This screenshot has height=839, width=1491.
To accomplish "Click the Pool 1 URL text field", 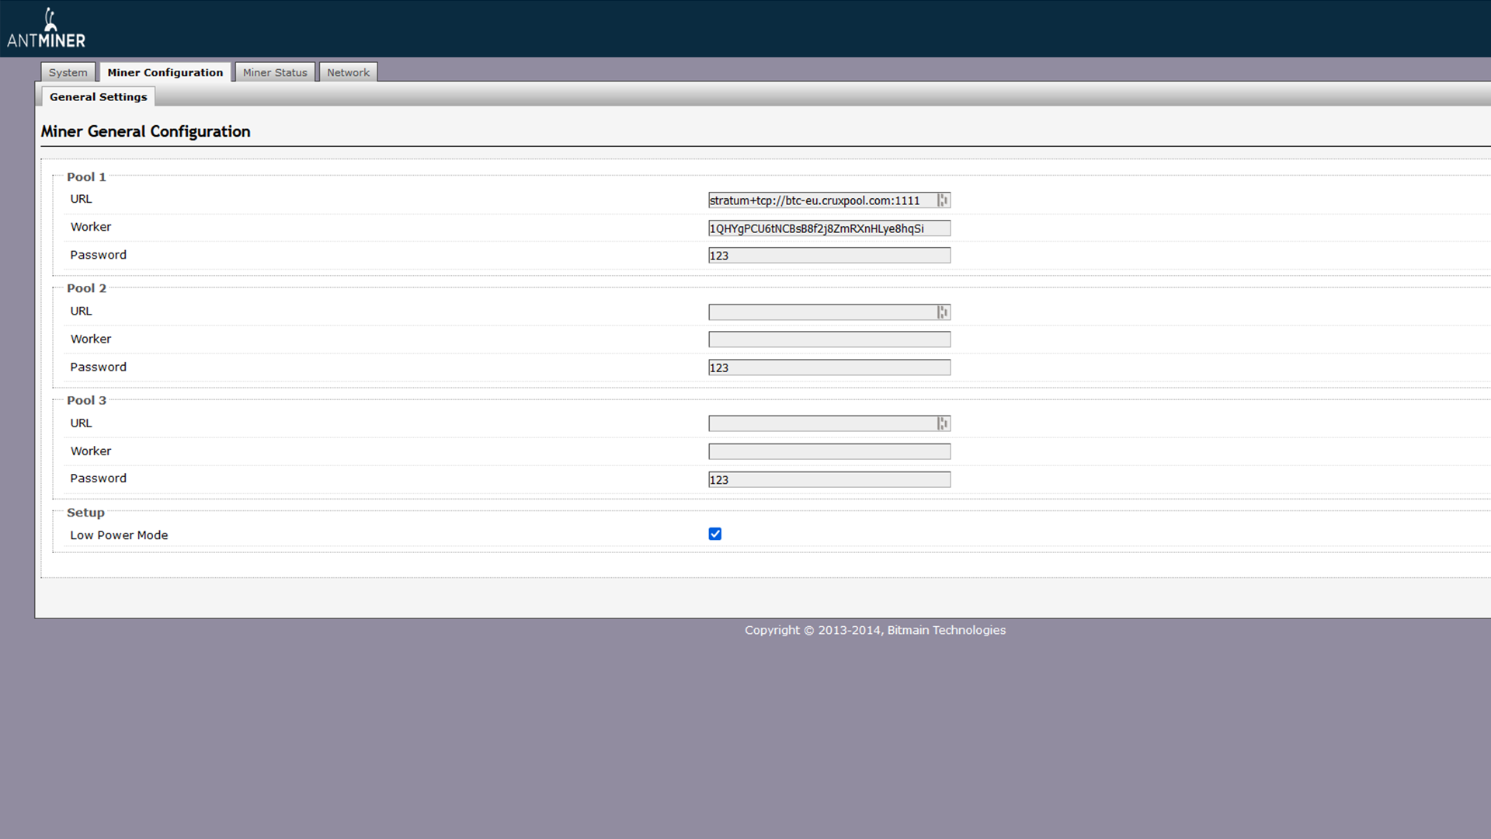I will click(x=822, y=200).
